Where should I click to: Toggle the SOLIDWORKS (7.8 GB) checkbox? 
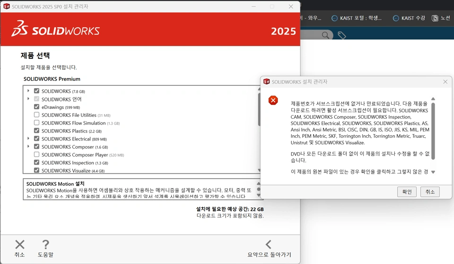[x=36, y=91]
